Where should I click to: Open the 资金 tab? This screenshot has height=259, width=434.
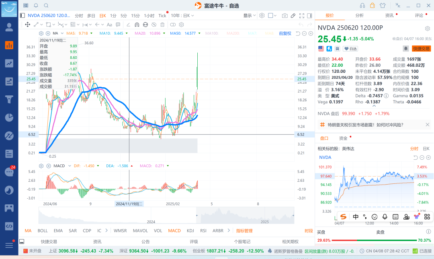pos(343,138)
